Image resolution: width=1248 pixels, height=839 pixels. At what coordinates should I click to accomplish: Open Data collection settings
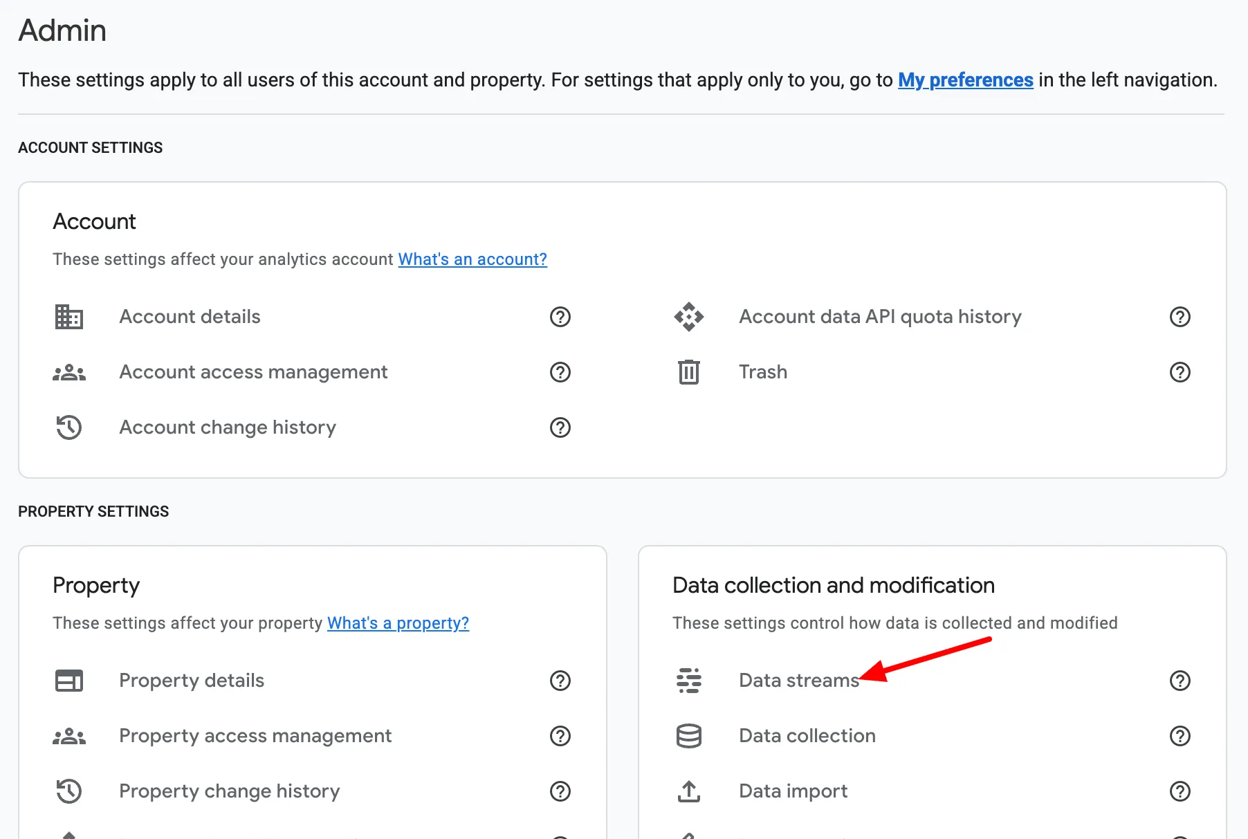[x=807, y=736]
